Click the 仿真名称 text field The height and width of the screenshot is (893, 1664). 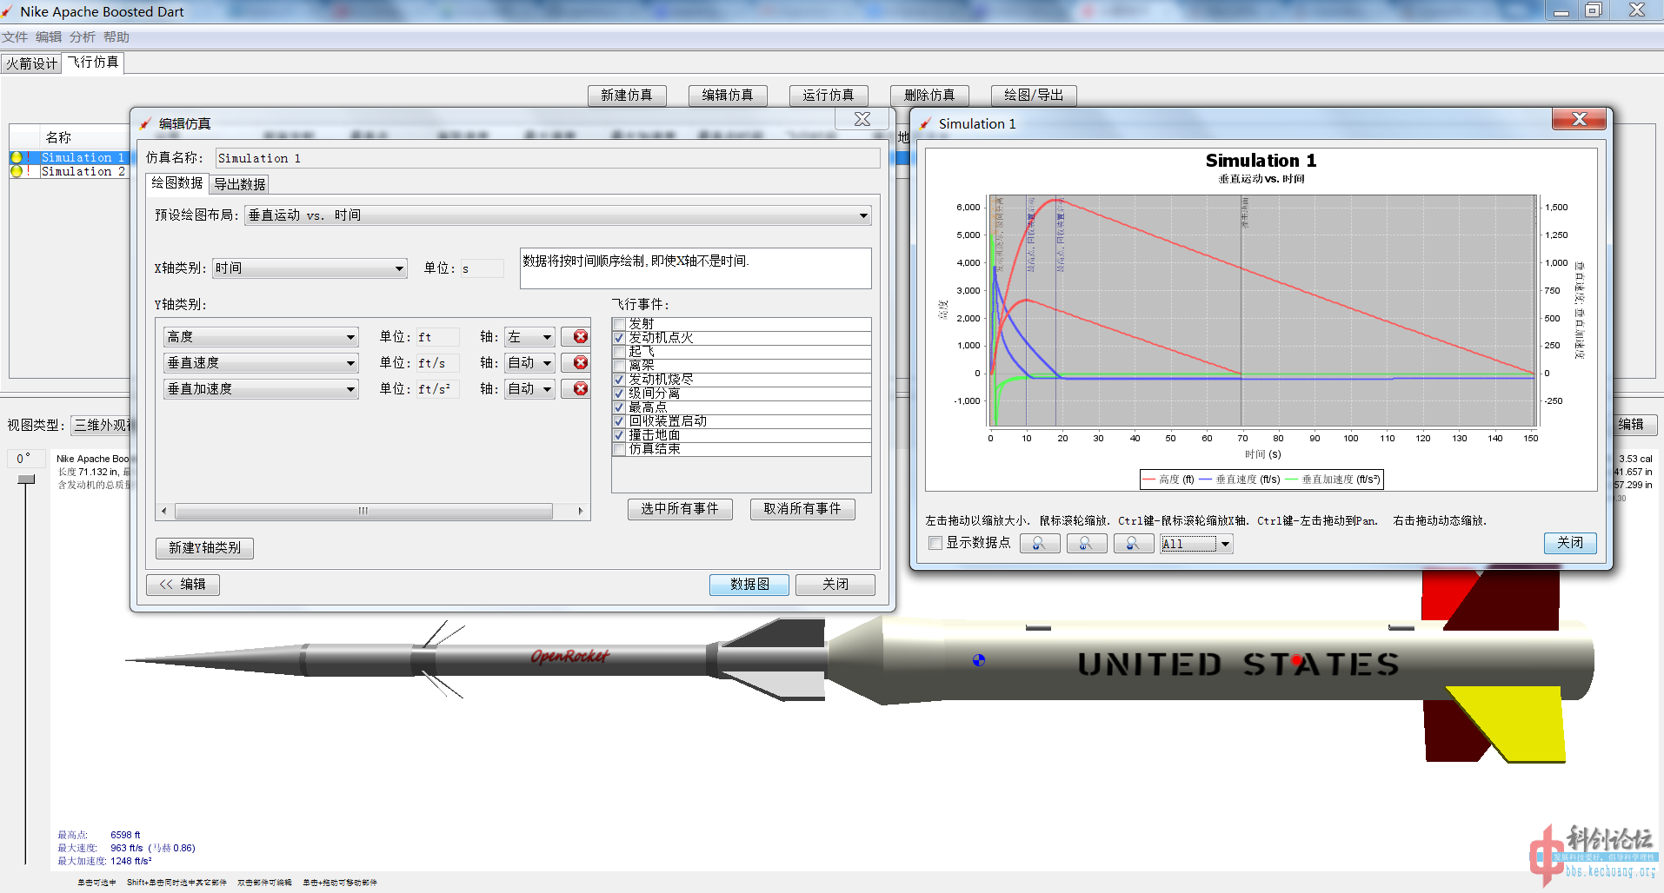pos(548,158)
